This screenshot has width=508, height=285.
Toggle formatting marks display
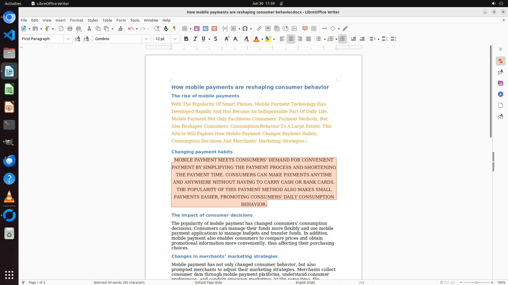(174, 28)
